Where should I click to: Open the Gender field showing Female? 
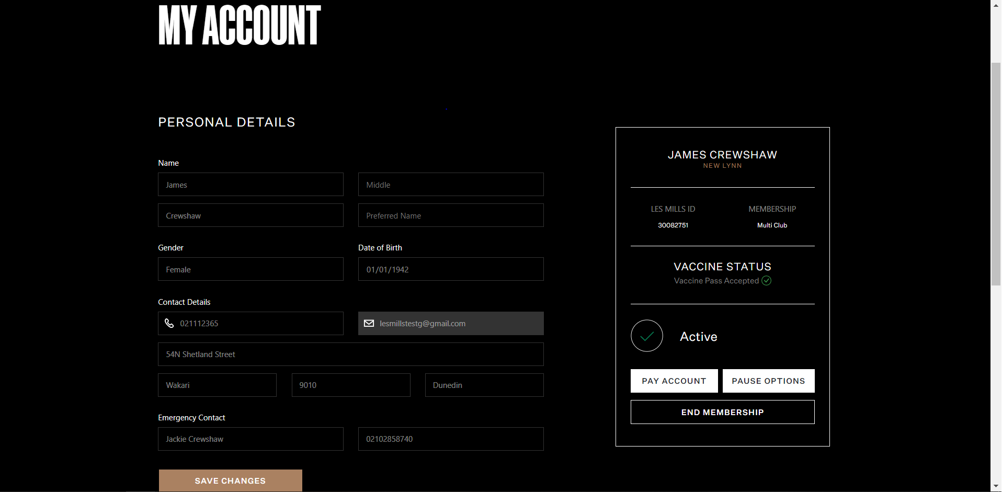(x=251, y=269)
